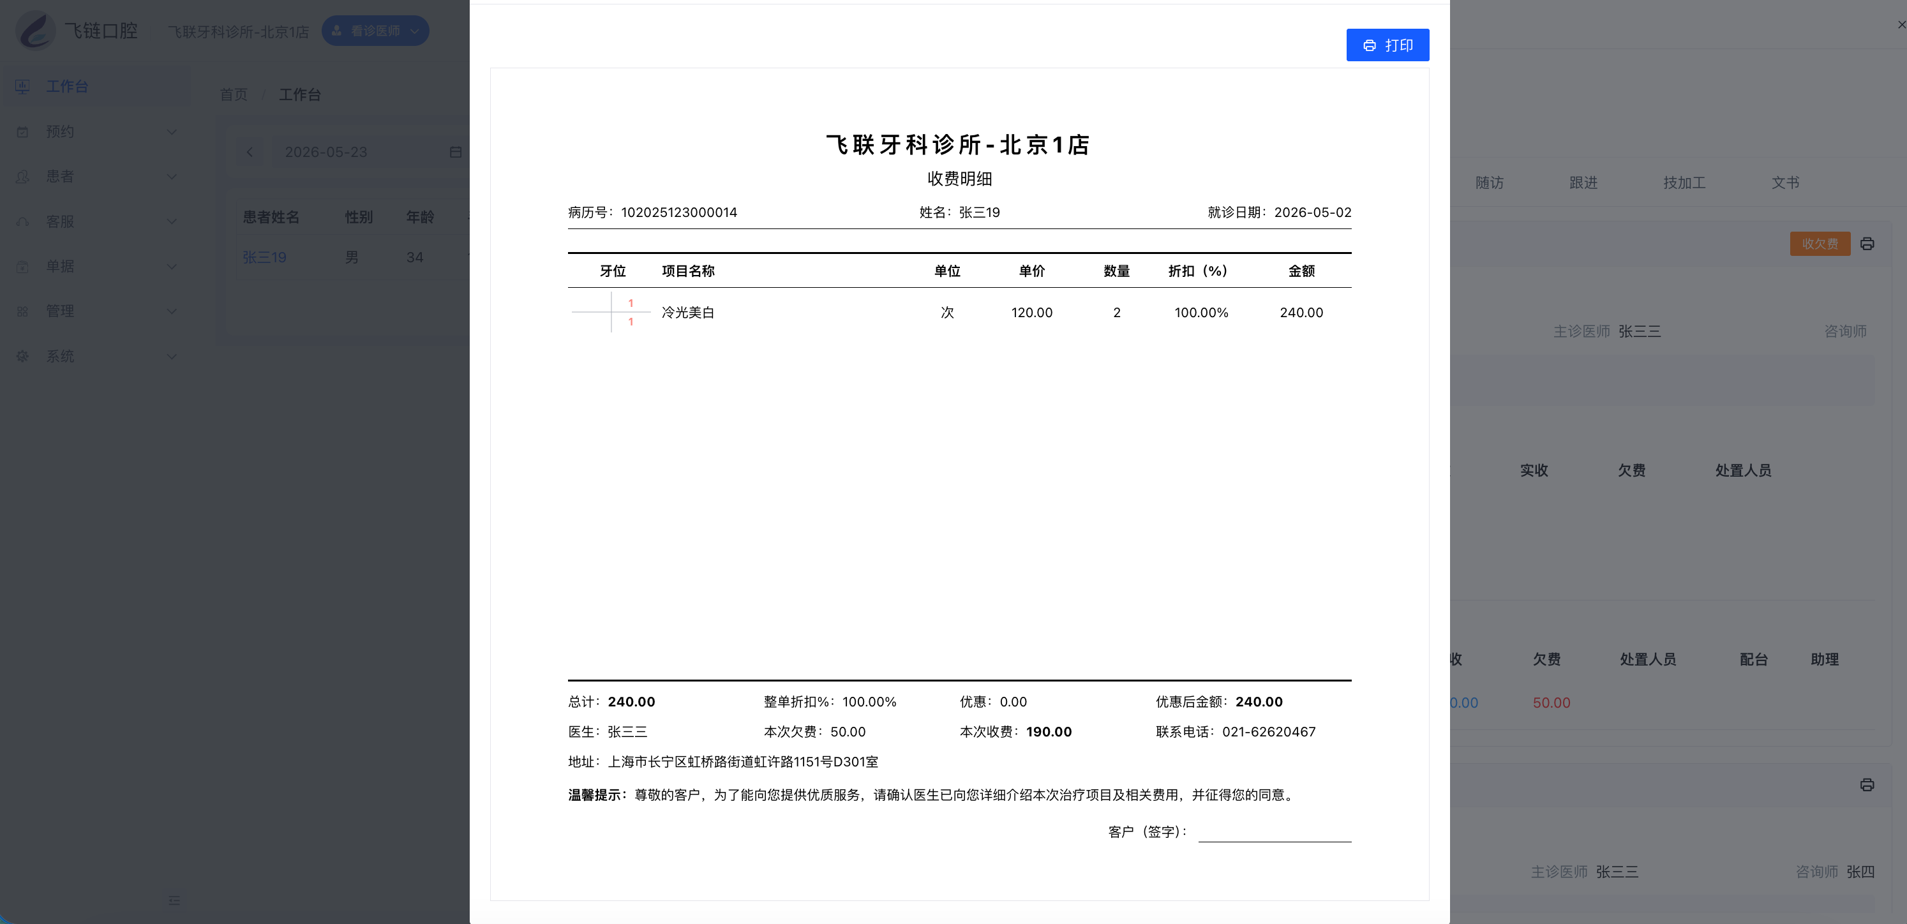Viewport: 1907px width, 924px height.
Task: Open the calendar picker icon
Action: click(x=455, y=152)
